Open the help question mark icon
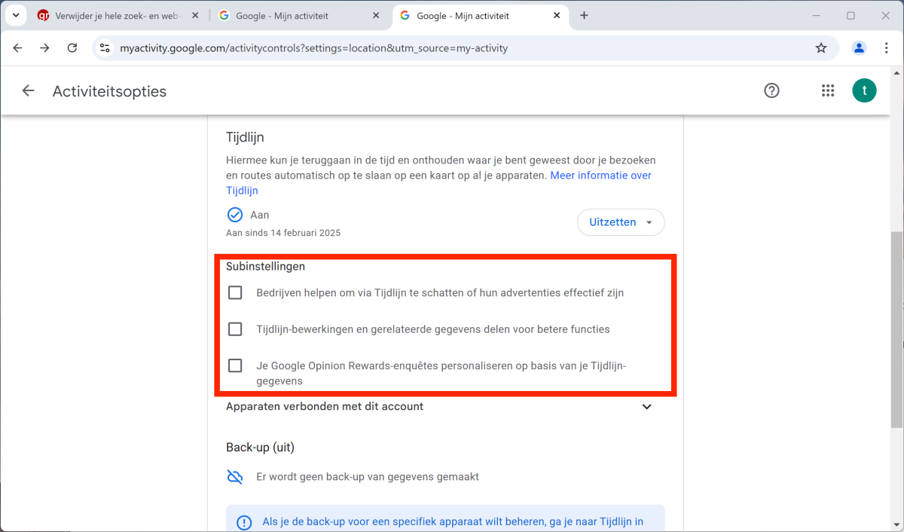The image size is (904, 532). [x=771, y=91]
